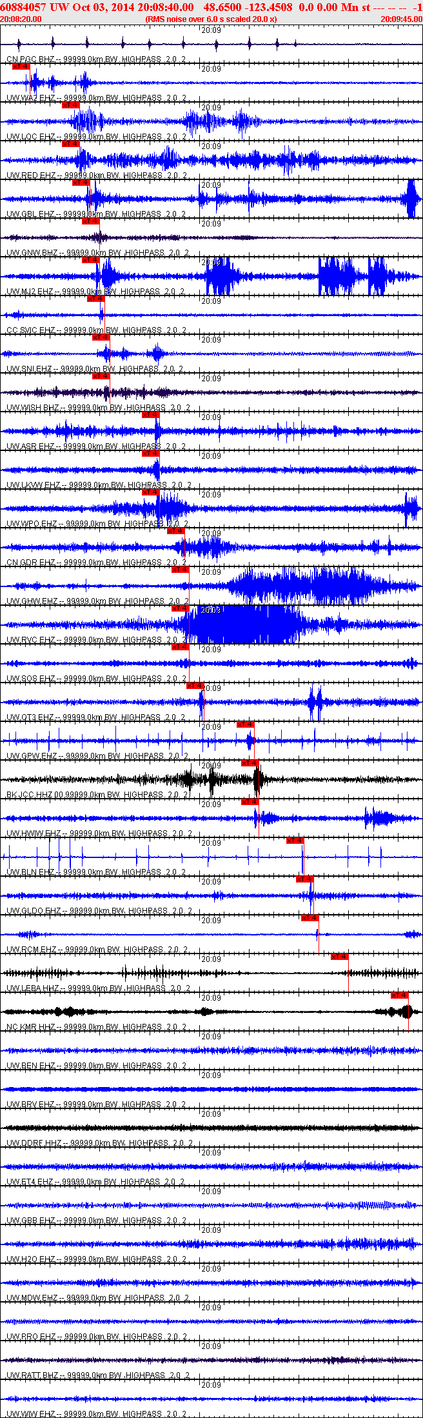Click the pick flag on the UW.GLDO trace
Image resolution: width=423 pixels, height=1418 pixels.
(305, 879)
